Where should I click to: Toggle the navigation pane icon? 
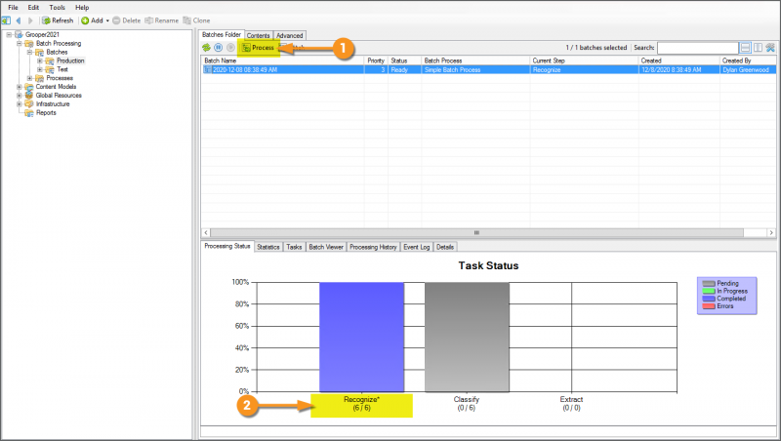(x=6, y=20)
